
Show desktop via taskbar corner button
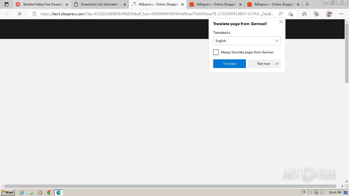pyautogui.click(x=346, y=192)
